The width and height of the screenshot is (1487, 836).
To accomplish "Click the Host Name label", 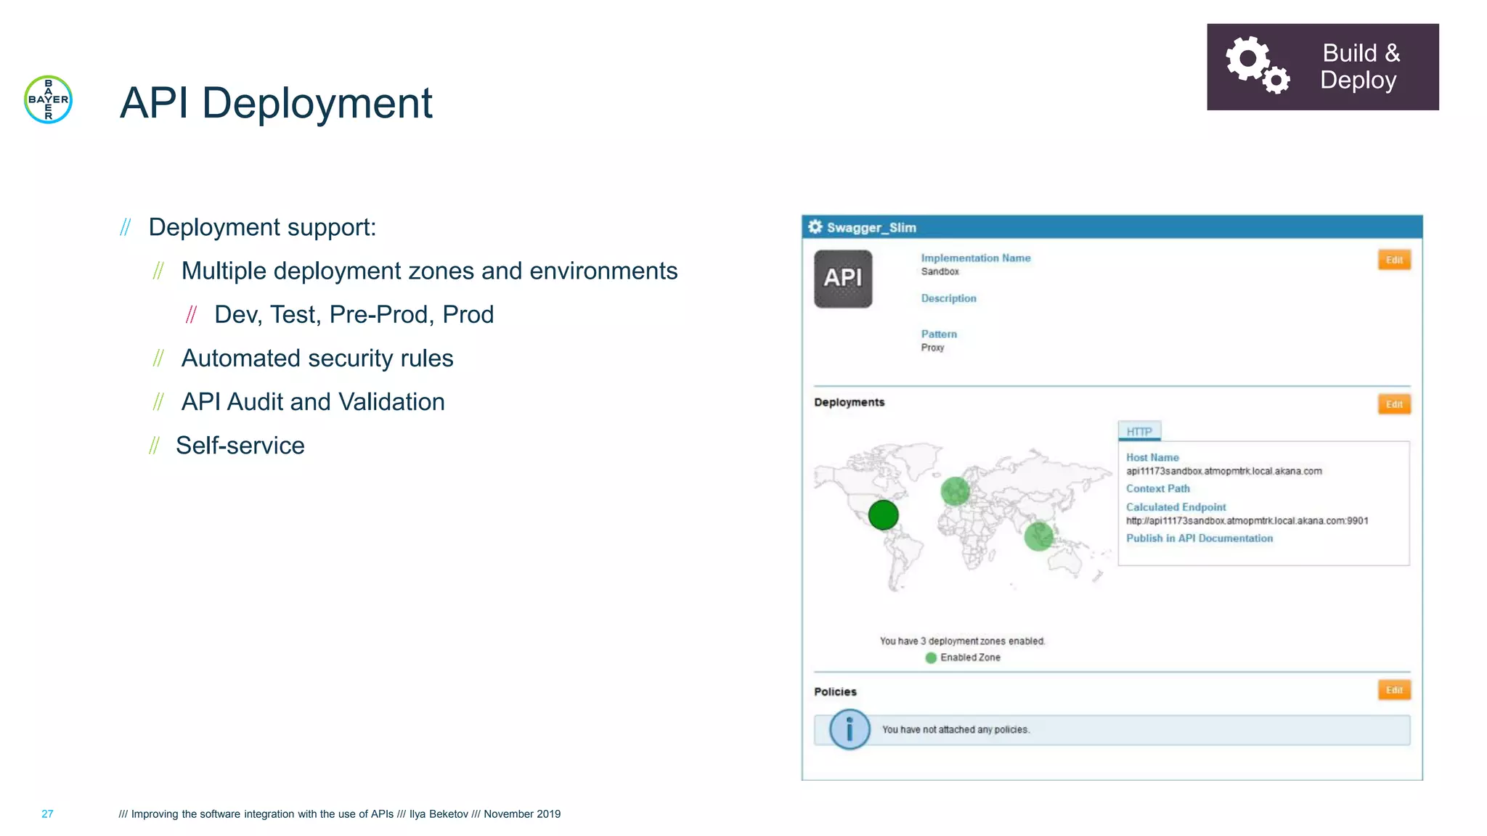I will (x=1152, y=457).
